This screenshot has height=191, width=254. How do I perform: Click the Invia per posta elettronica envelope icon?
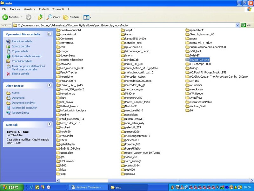coord(8,67)
